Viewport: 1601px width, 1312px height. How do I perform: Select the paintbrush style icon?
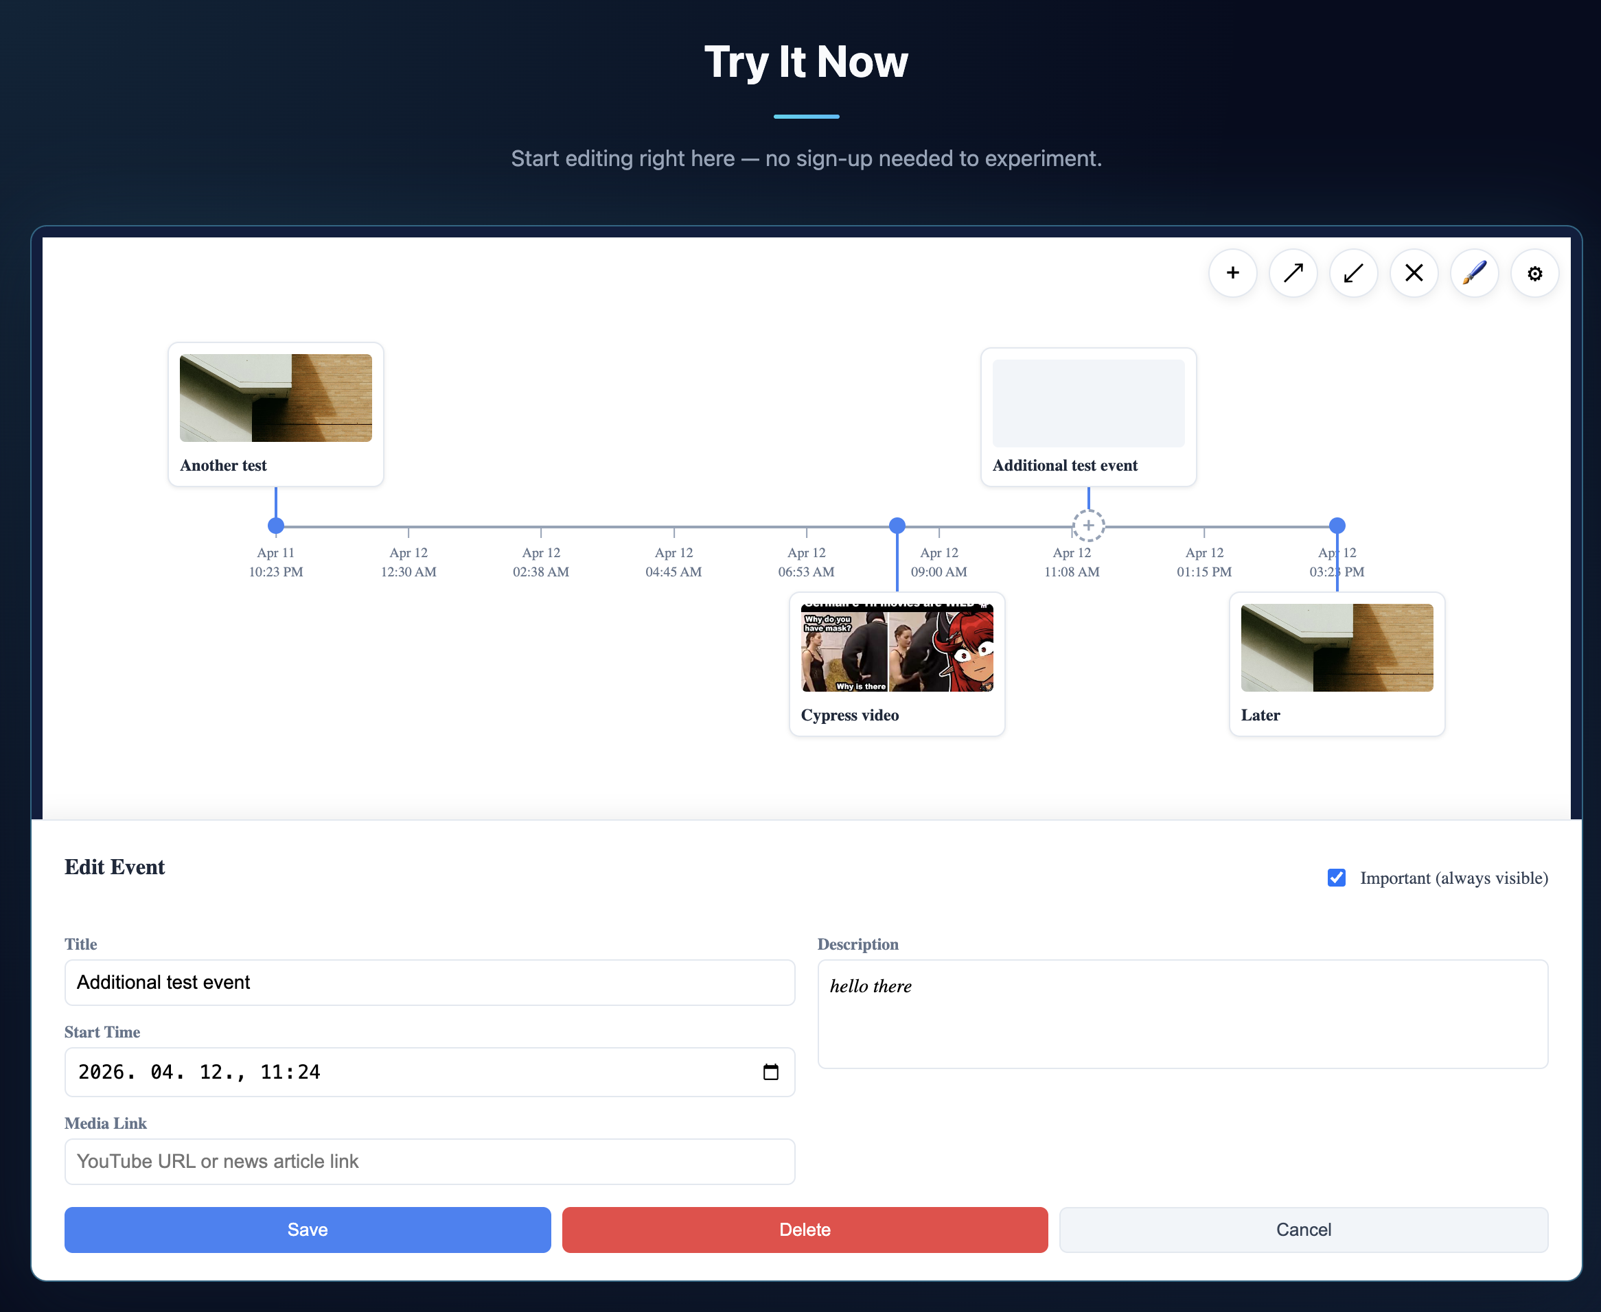(1475, 273)
